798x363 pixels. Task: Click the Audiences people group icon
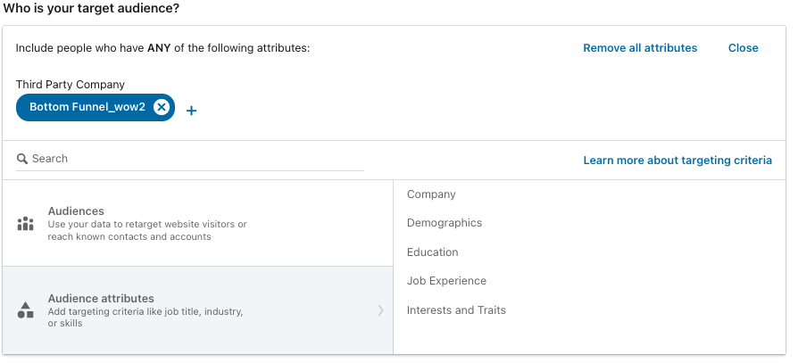click(x=26, y=224)
